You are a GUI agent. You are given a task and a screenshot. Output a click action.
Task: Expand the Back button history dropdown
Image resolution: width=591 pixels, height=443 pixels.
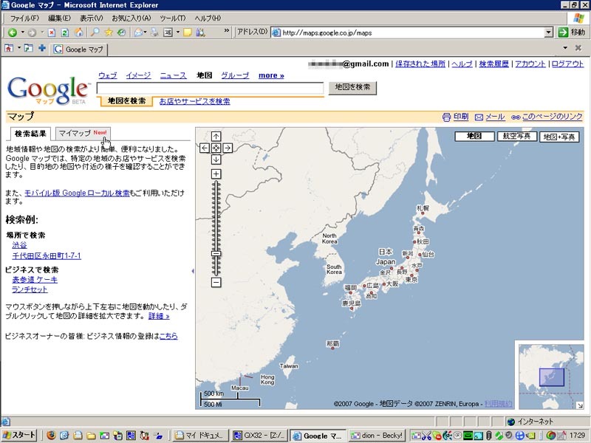tap(22, 32)
